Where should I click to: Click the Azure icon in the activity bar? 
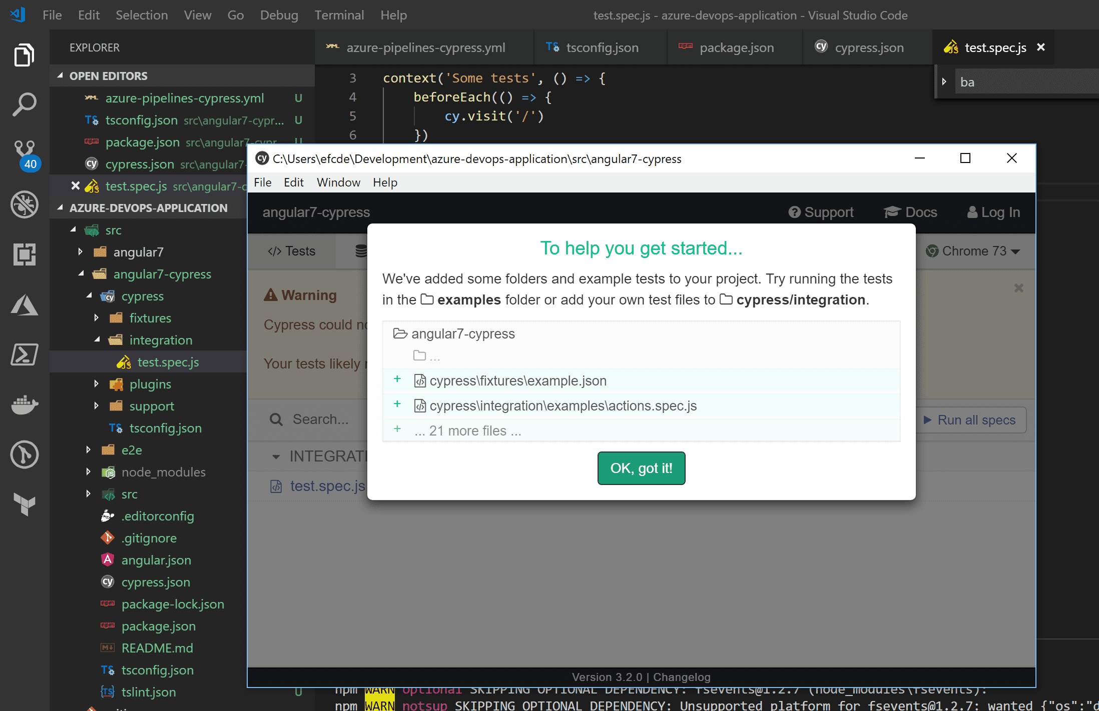(24, 305)
